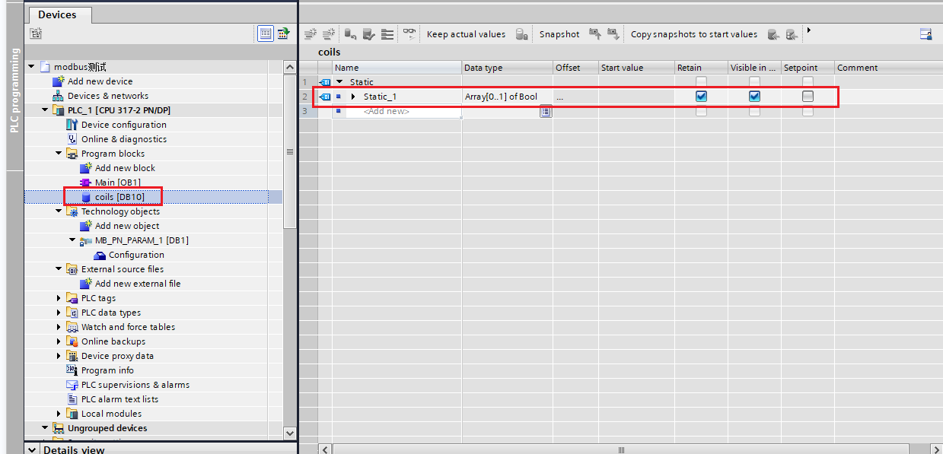943x454 pixels.
Task: Click the Add new name field
Action: click(x=403, y=112)
